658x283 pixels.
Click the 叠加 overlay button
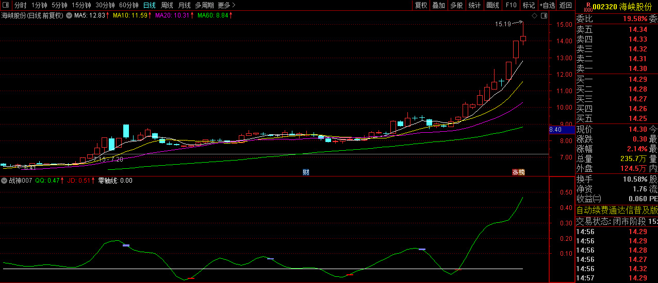438,5
